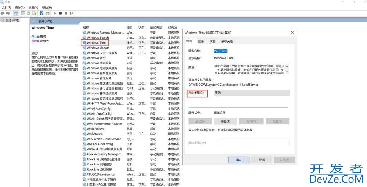Select the WMI Performance Adapter row

point(131,124)
